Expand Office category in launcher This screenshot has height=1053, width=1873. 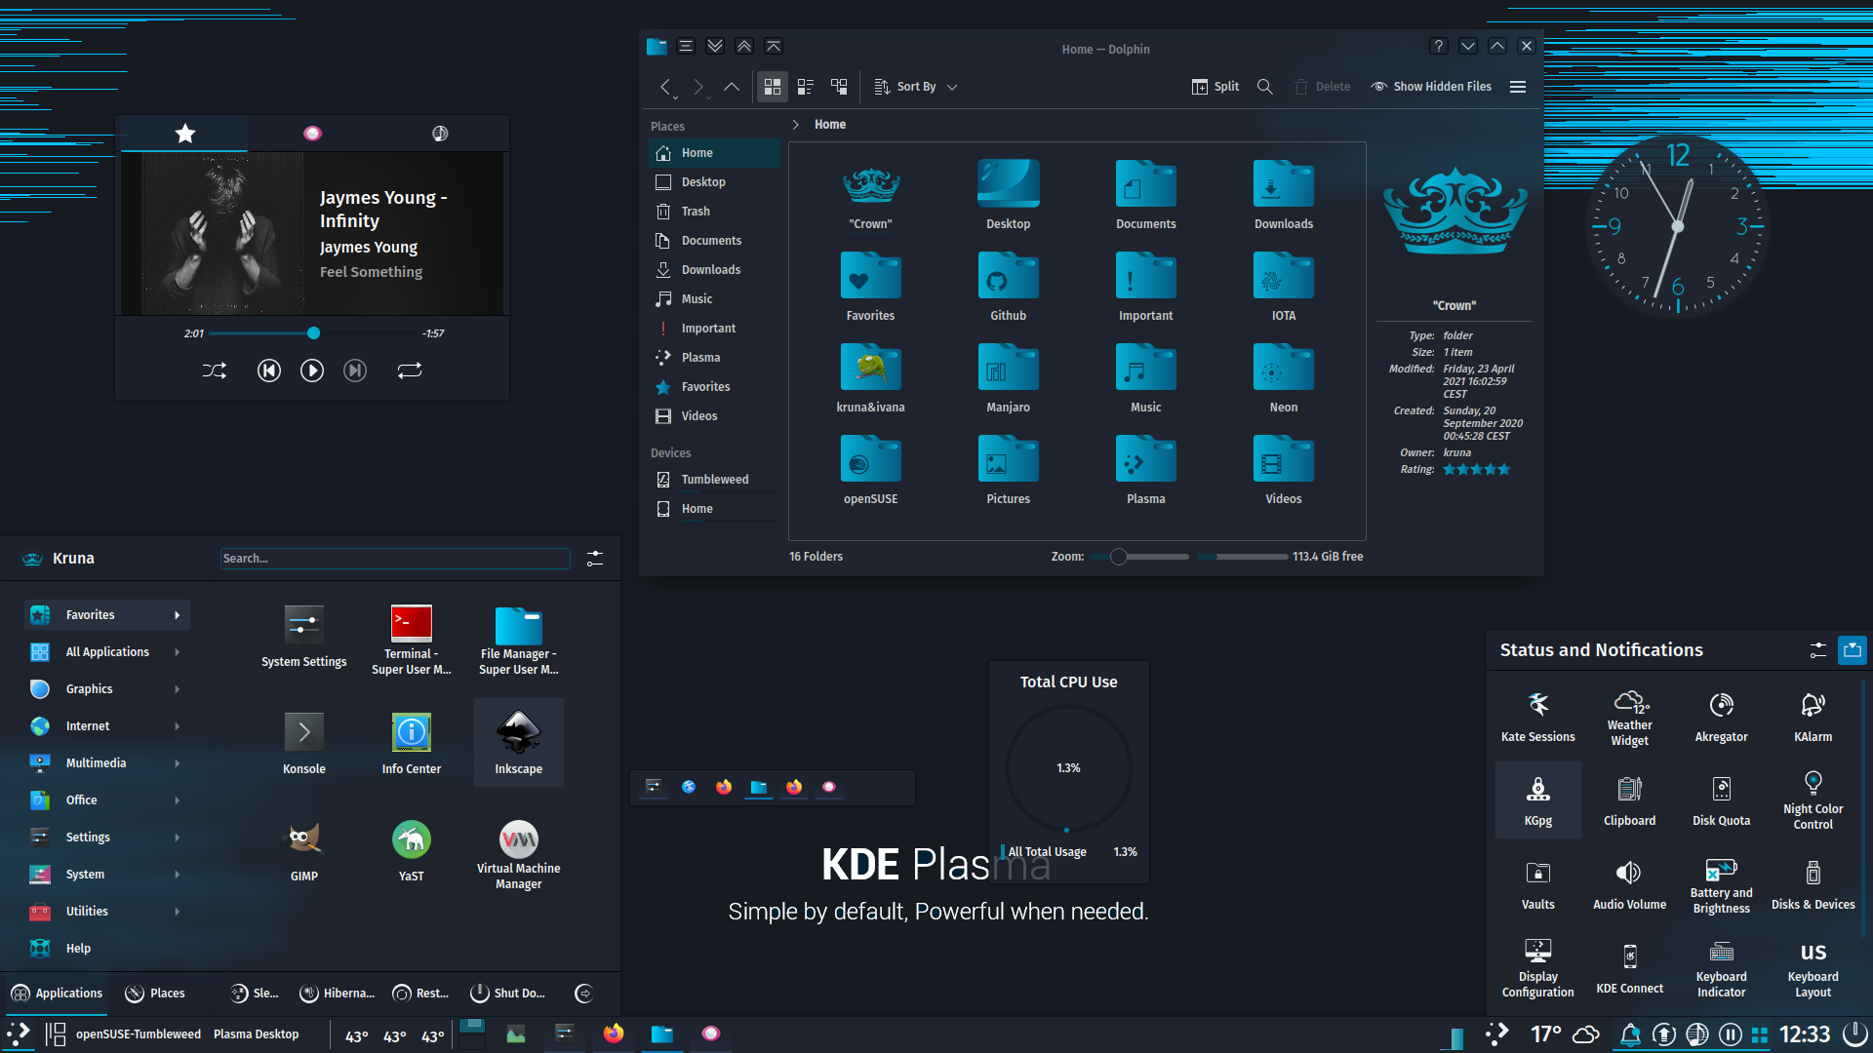click(x=106, y=800)
